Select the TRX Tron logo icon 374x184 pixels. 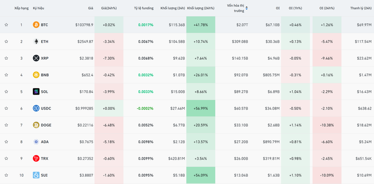(x=36, y=158)
